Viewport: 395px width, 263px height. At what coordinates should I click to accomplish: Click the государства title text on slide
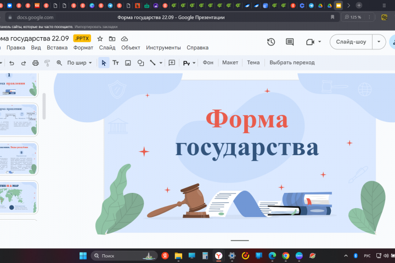(x=247, y=148)
